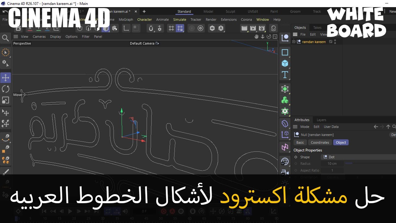Open the viewport Filter menu
Viewport: 396px width, 223px height.
pyautogui.click(x=86, y=37)
